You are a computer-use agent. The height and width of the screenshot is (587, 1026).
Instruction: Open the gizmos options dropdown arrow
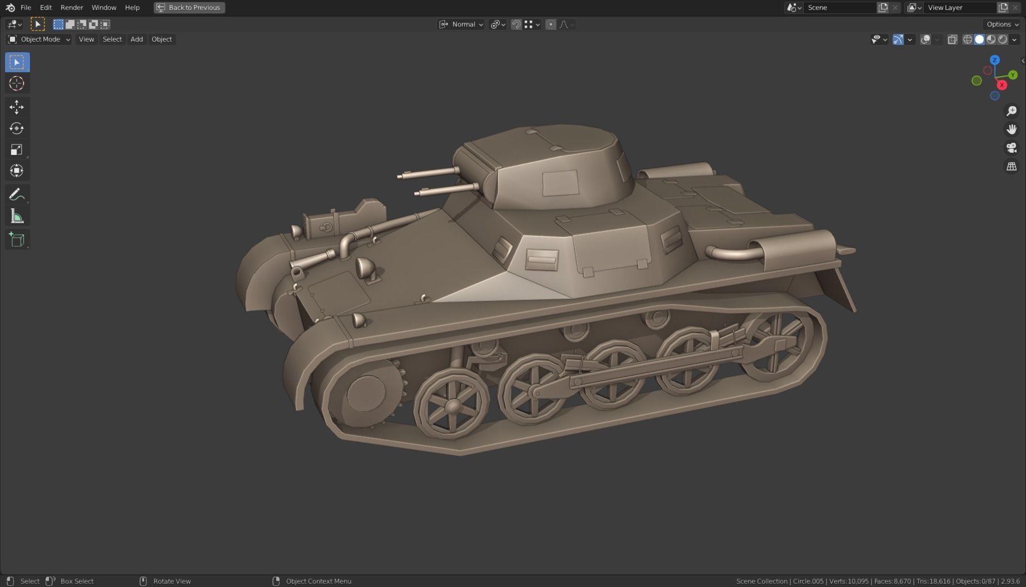[910, 39]
